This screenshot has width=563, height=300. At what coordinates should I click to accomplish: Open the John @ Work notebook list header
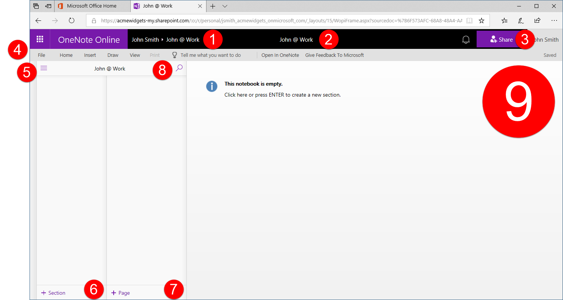tap(110, 69)
